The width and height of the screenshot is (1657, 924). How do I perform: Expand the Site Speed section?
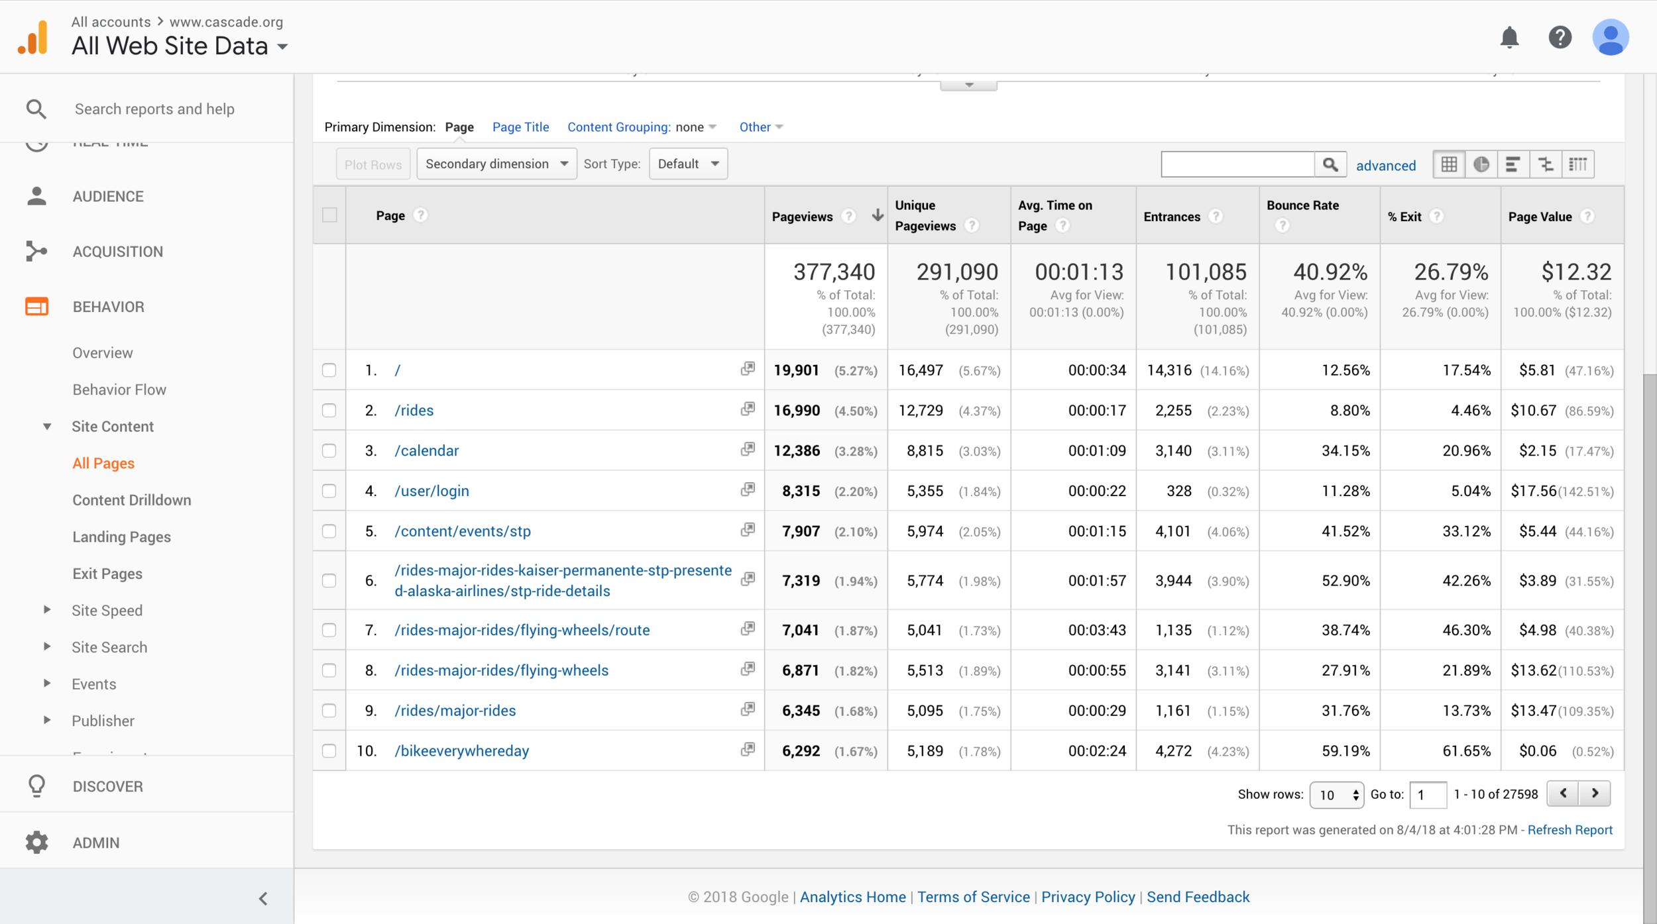(107, 611)
